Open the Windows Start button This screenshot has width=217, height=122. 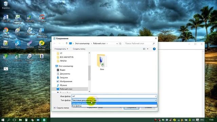point(3,120)
